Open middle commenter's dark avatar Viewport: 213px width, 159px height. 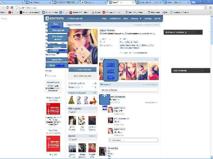(x=110, y=120)
